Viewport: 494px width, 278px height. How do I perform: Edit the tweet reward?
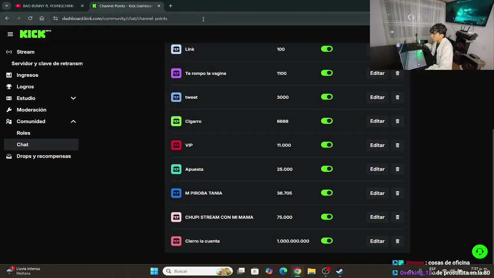(x=377, y=97)
